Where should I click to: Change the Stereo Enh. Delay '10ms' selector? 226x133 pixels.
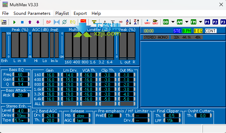tap(21, 115)
